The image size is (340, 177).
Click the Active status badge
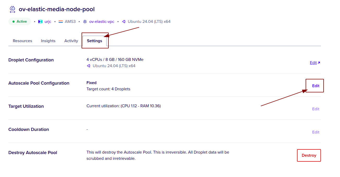[x=20, y=21]
